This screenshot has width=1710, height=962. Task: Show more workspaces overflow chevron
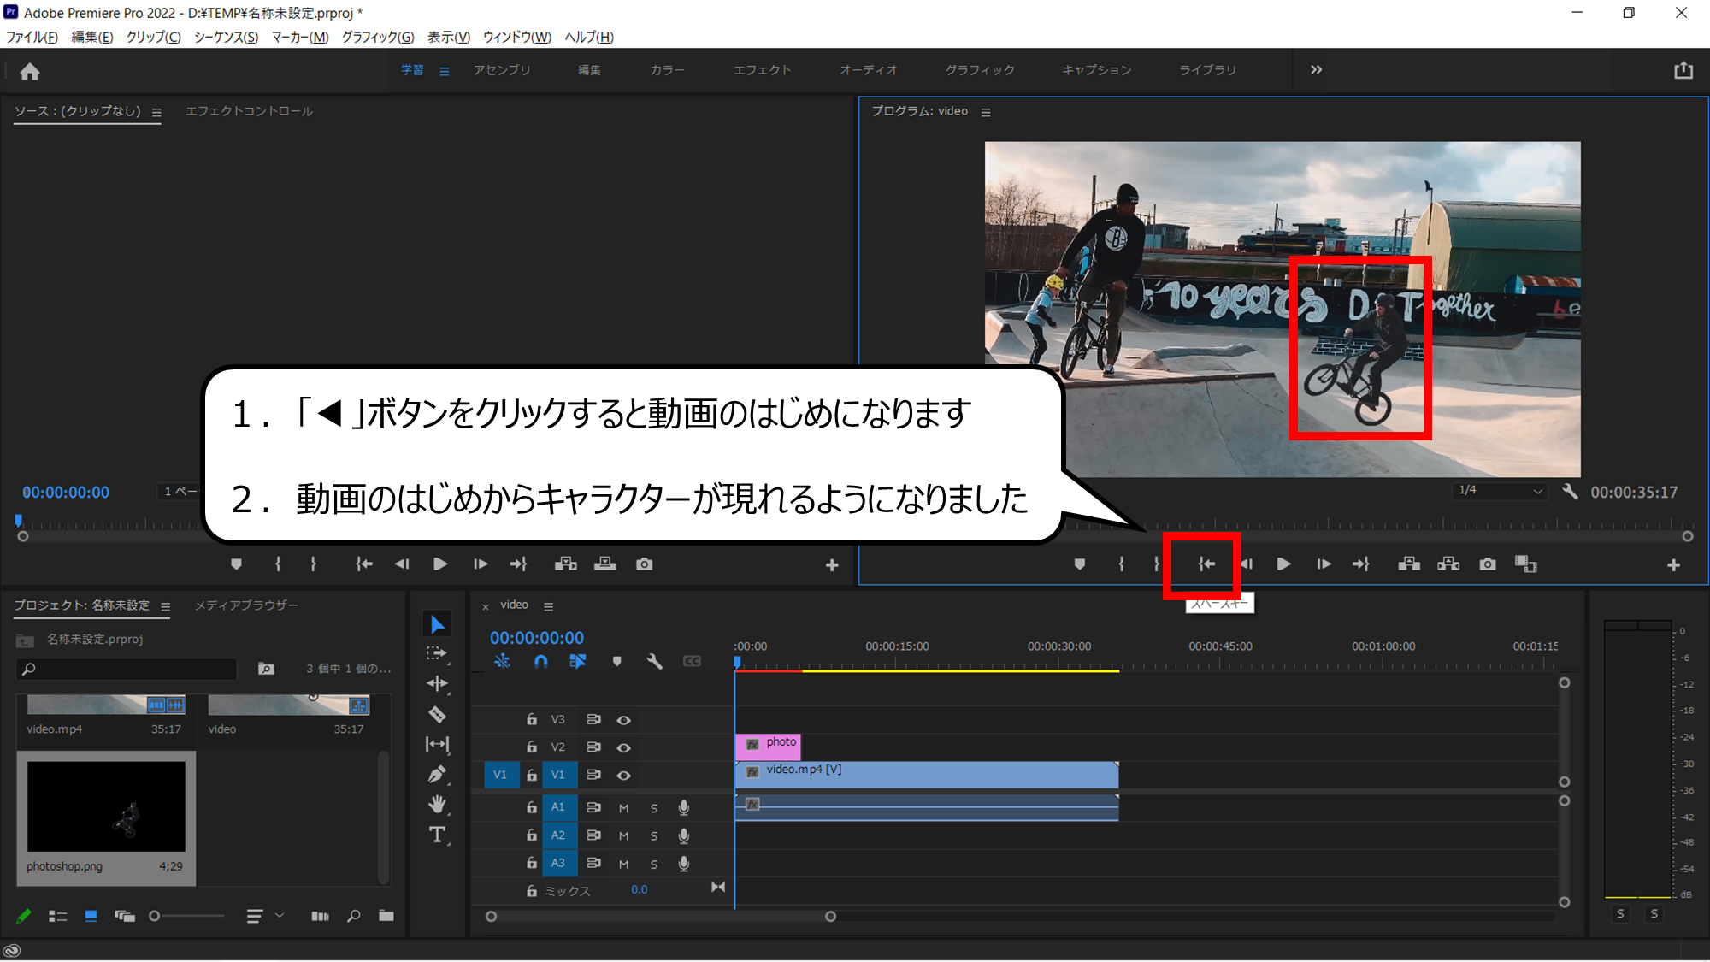click(1316, 69)
